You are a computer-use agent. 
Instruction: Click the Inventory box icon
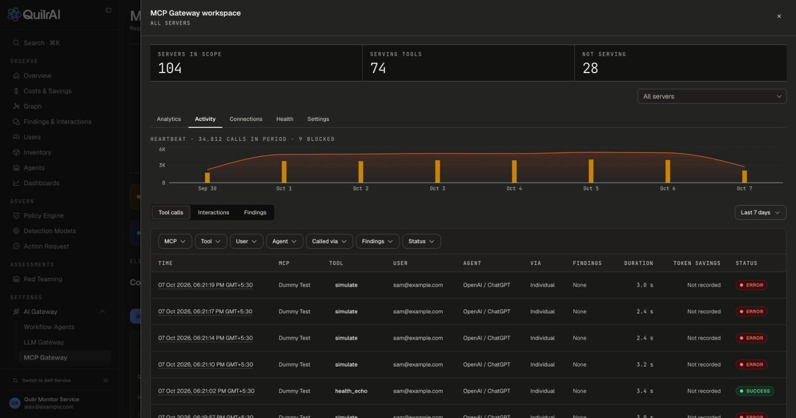[x=16, y=152]
